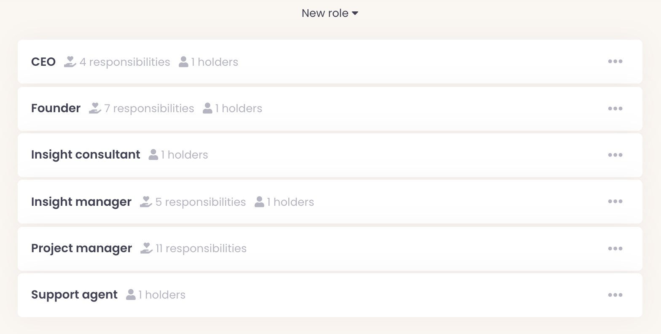
Task: Open the New role dropdown
Action: click(330, 13)
